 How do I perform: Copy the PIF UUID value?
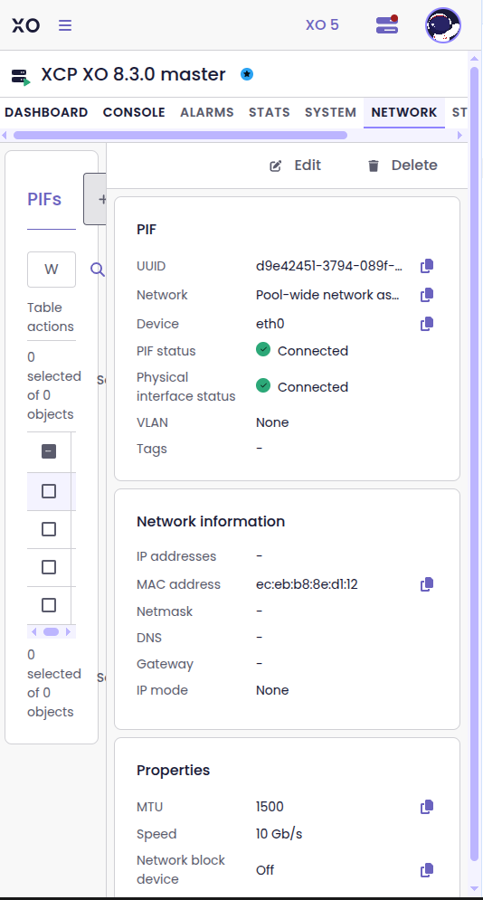(427, 266)
